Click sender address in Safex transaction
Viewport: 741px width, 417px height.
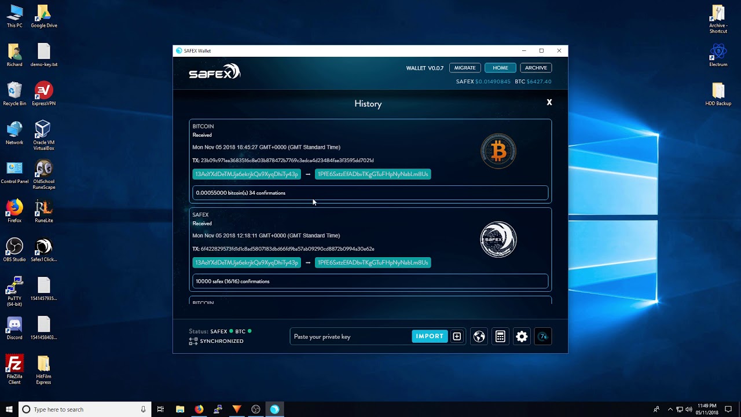tap(247, 263)
